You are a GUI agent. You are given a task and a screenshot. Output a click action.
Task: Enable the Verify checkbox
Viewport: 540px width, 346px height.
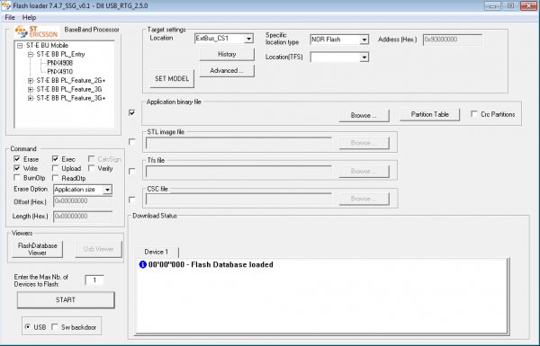click(91, 168)
